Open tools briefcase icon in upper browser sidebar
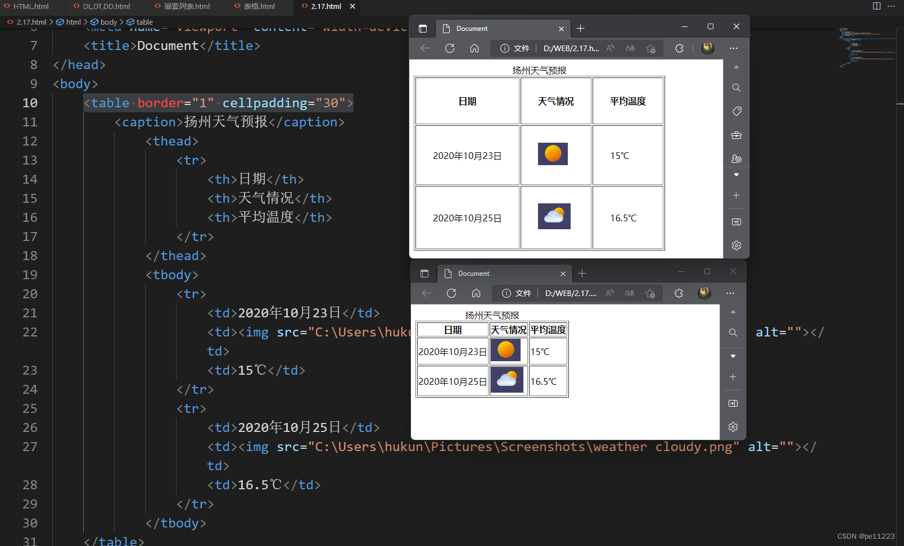 pyautogui.click(x=736, y=135)
